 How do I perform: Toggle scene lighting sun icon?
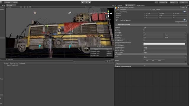[x=25, y=7]
